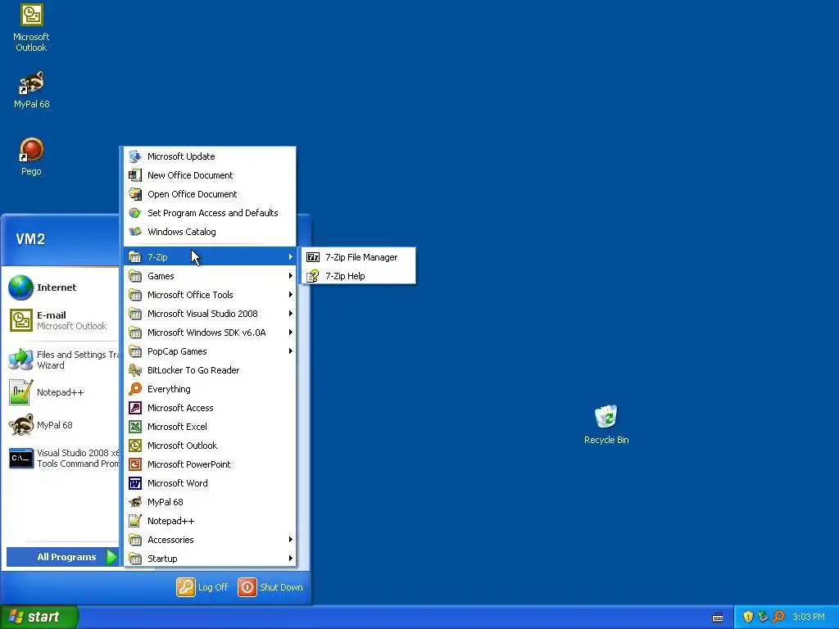Click the Games folder icon
The image size is (839, 629).
[x=135, y=276]
